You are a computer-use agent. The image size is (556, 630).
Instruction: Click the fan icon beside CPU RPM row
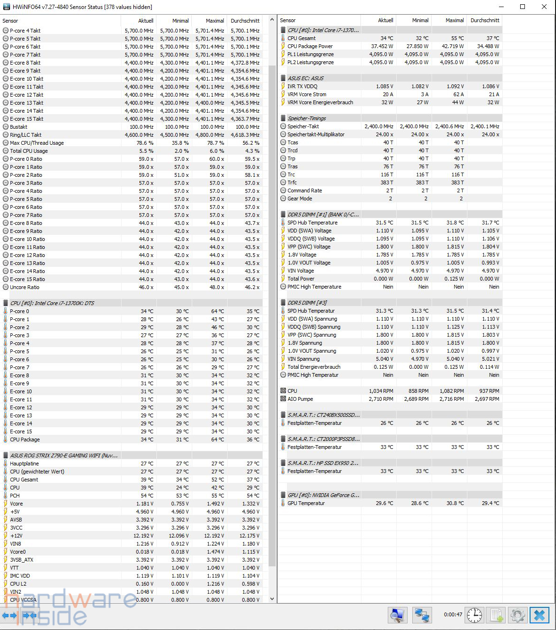(x=283, y=391)
